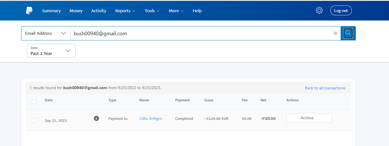Toggle the select-all transactions checkbox
The height and width of the screenshot is (146, 389).
(34, 102)
